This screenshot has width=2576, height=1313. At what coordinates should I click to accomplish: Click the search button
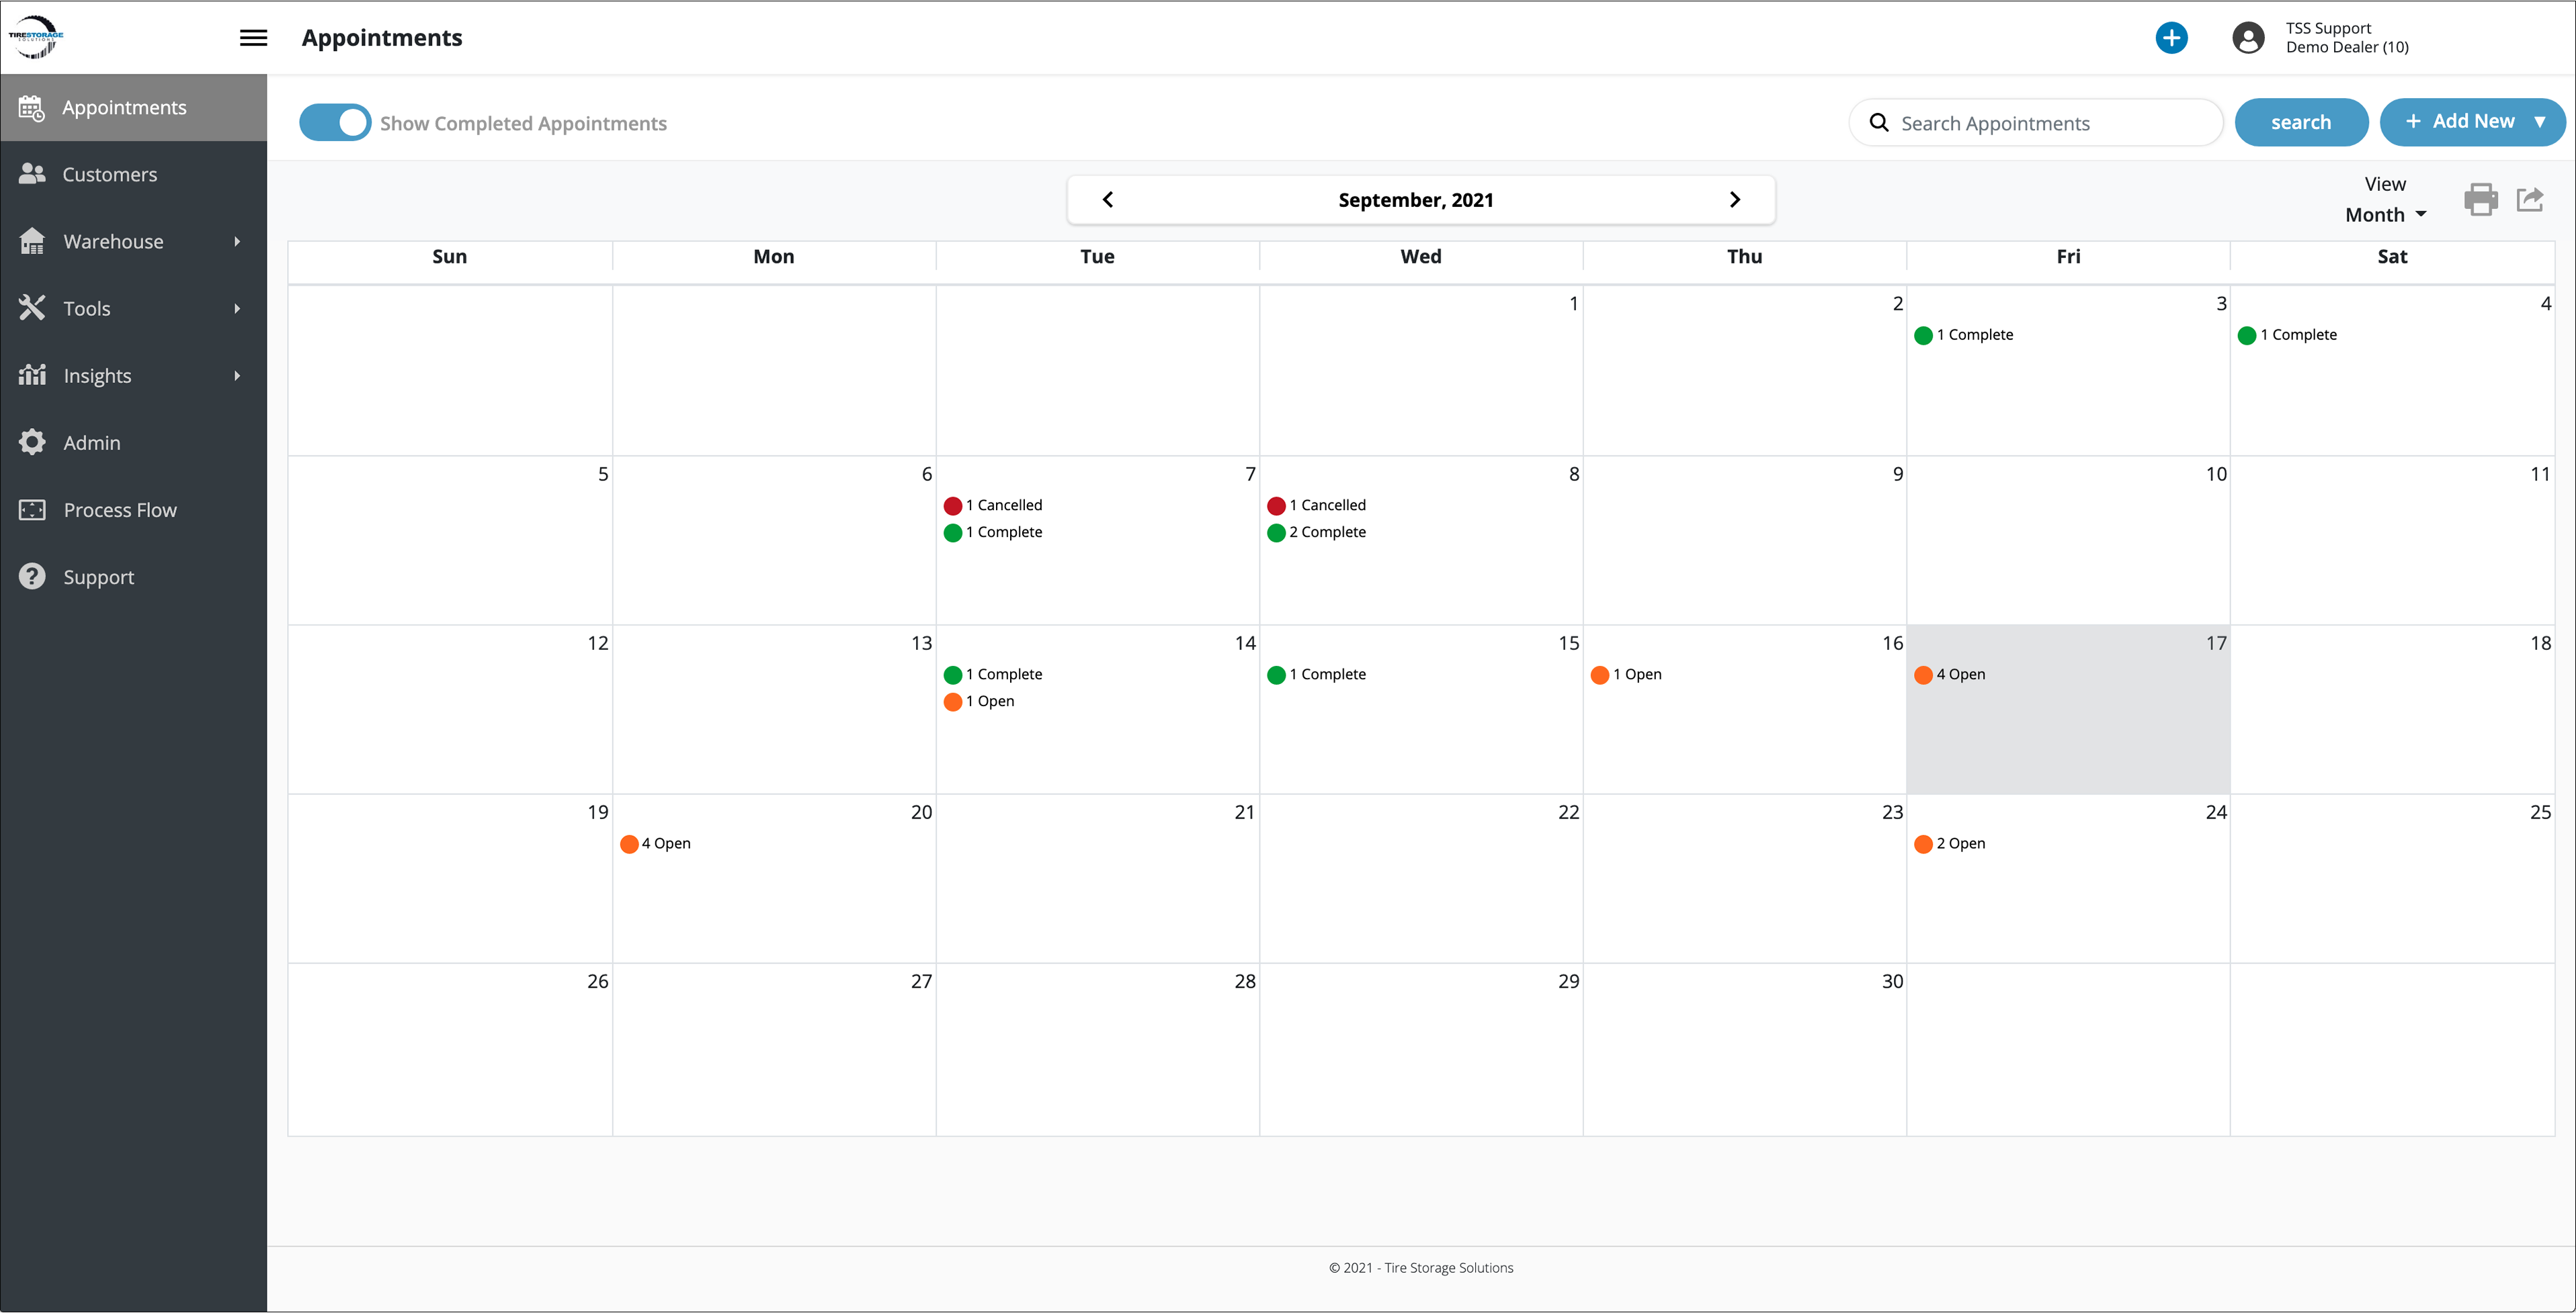coord(2300,122)
